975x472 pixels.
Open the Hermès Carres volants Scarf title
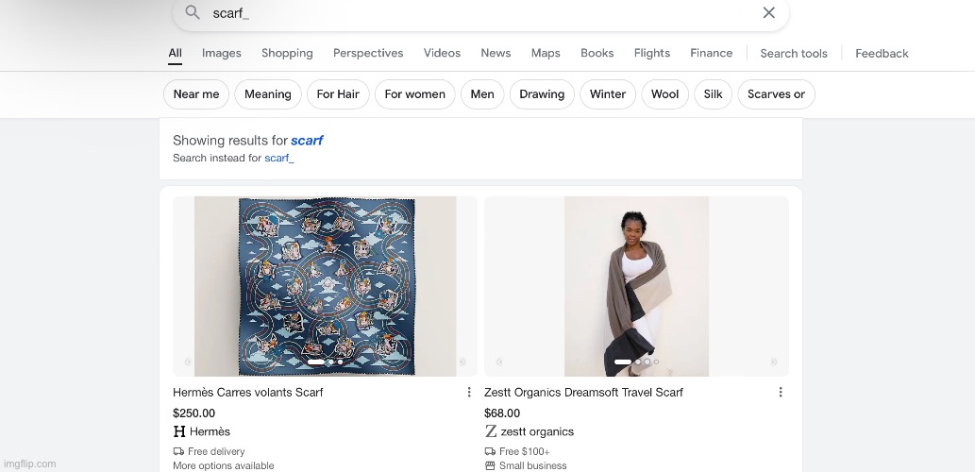[x=247, y=393]
